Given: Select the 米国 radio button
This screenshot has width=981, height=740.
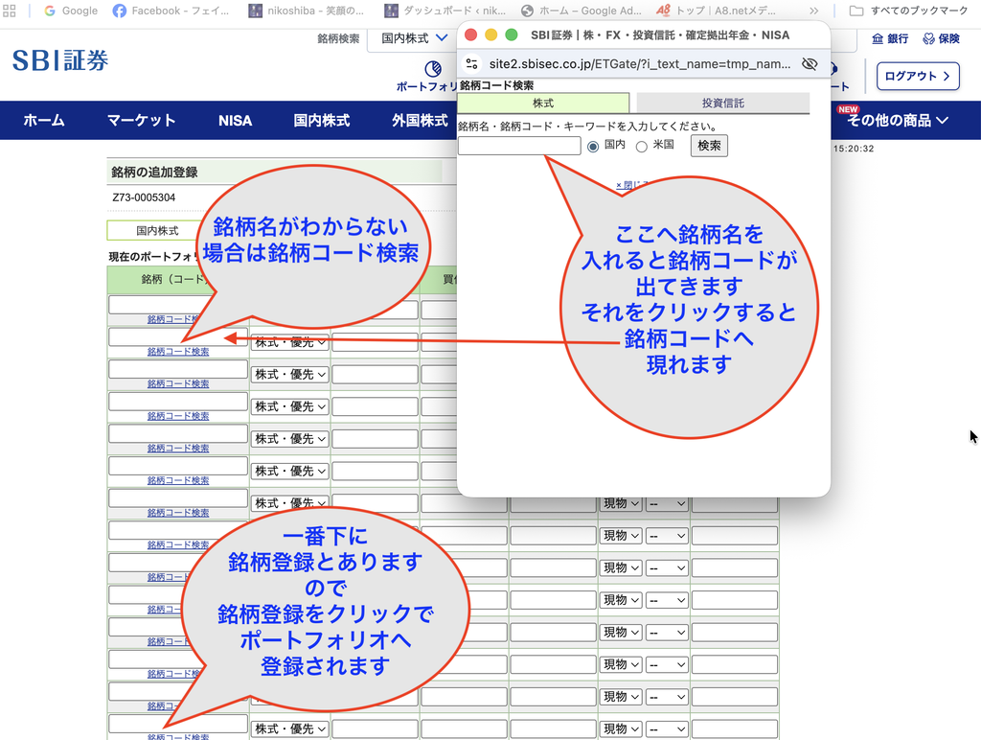Looking at the screenshot, I should pyautogui.click(x=641, y=147).
